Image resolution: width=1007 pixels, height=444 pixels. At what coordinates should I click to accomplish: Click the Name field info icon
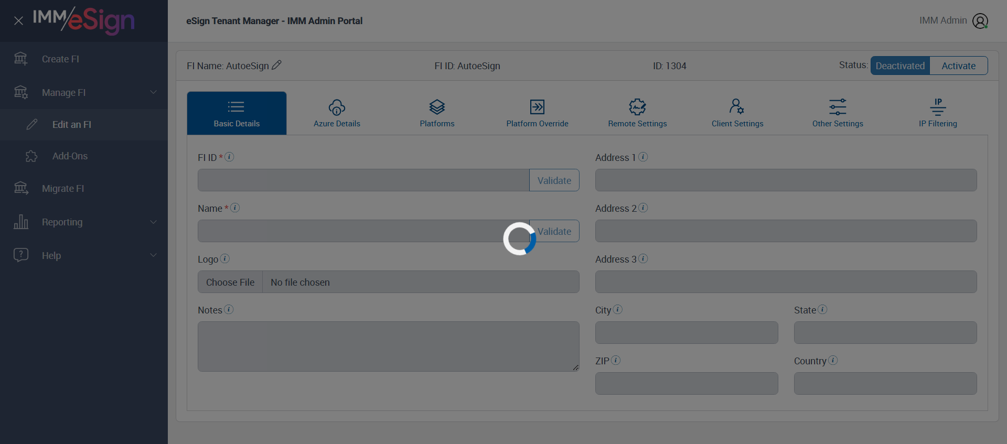tap(235, 208)
